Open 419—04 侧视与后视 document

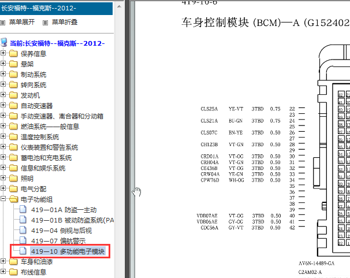(x=61, y=231)
